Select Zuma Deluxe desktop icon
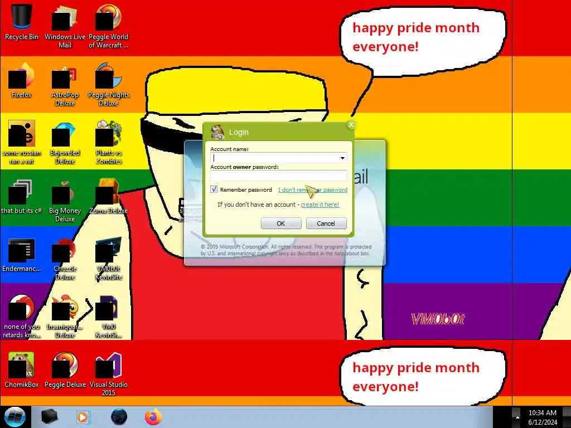The width and height of the screenshot is (571, 428). [x=109, y=197]
